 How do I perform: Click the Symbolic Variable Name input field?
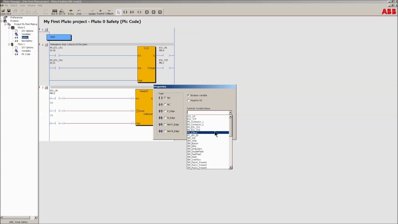point(207,112)
